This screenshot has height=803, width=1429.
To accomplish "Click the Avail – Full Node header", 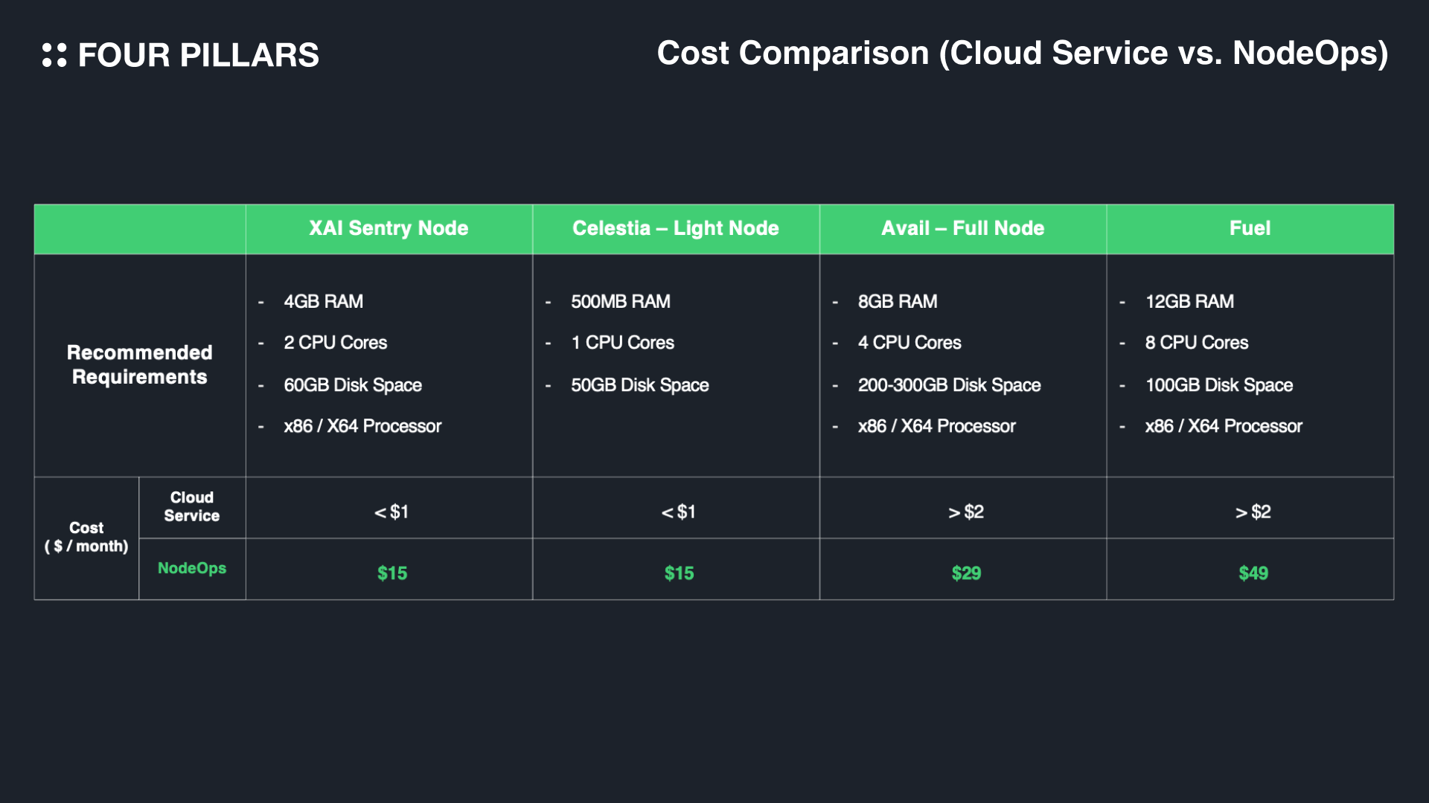I will [962, 228].
